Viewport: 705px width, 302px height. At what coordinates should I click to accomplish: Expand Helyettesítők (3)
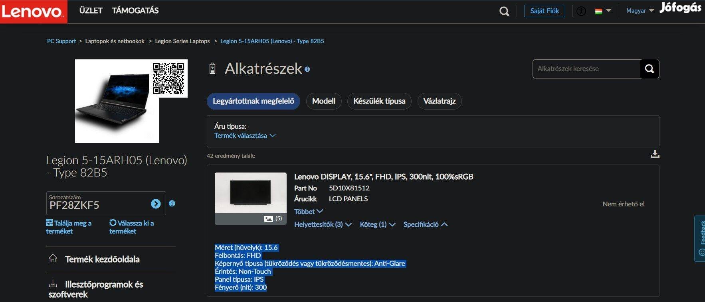(323, 224)
